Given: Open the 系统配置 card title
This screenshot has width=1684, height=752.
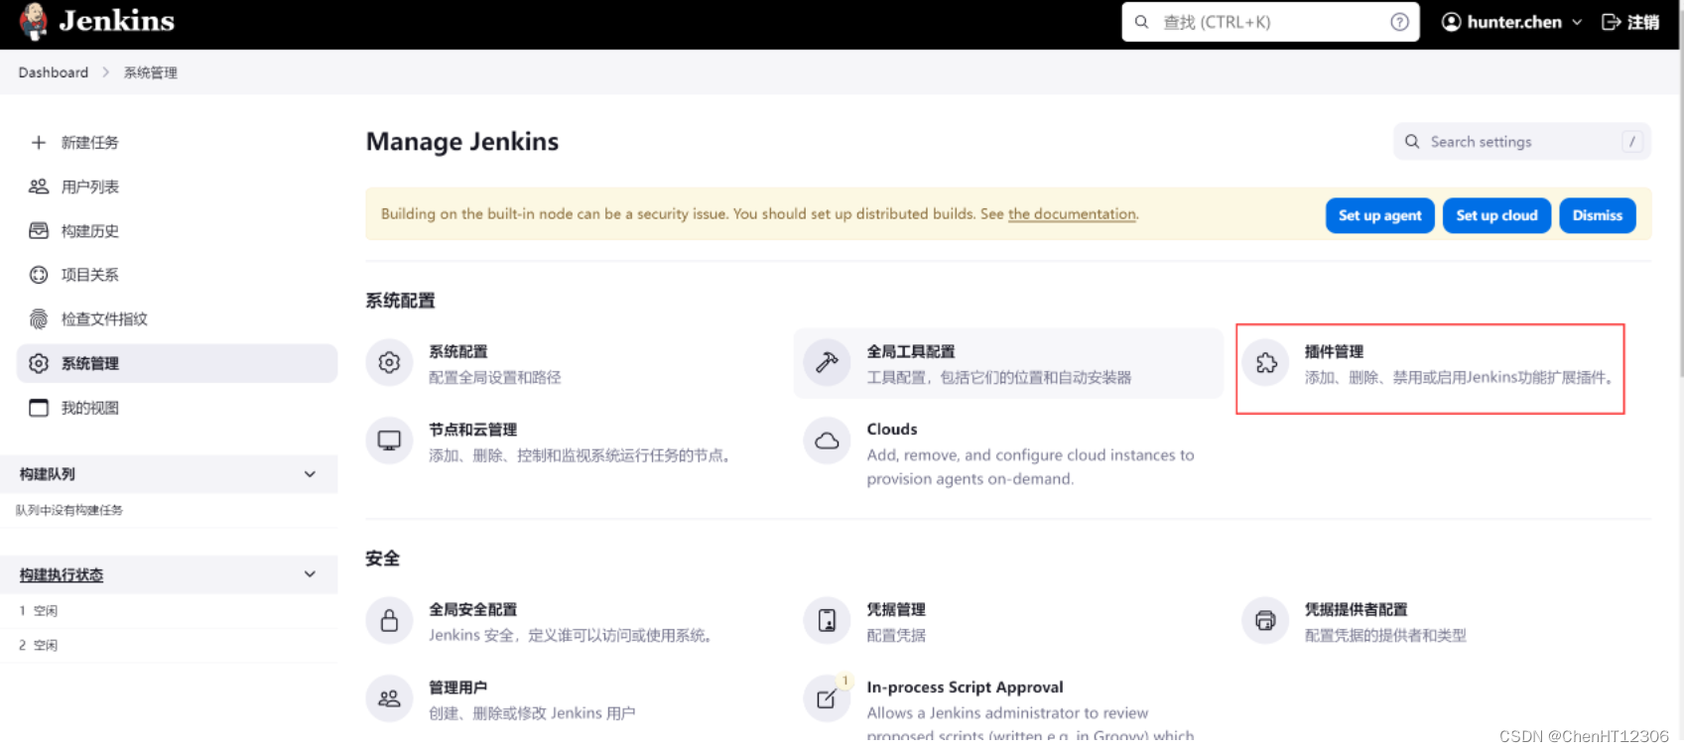Looking at the screenshot, I should pyautogui.click(x=458, y=352).
